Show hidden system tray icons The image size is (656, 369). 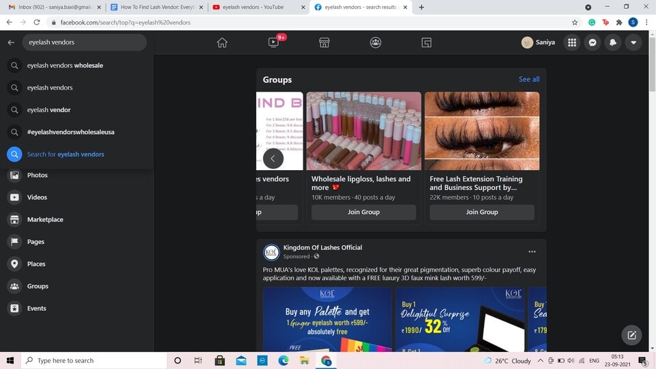[x=541, y=360]
